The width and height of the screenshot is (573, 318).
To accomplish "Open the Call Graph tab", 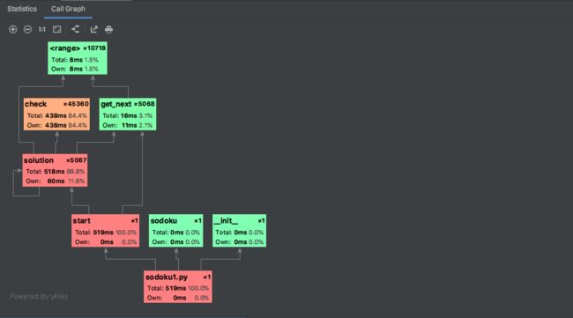I will pyautogui.click(x=68, y=9).
